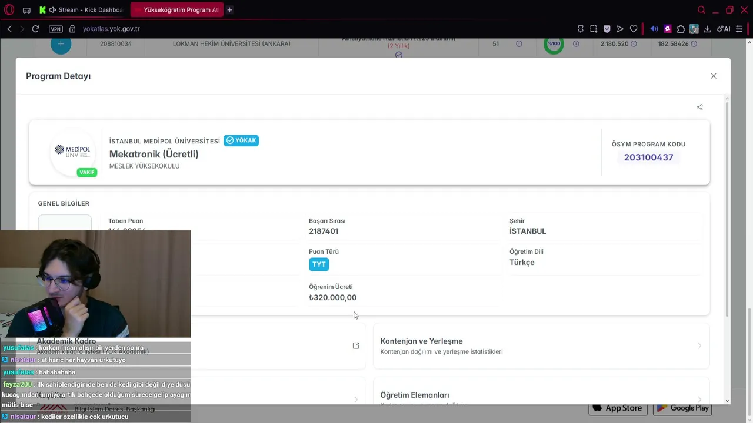This screenshot has width=753, height=423.
Task: Reload the current page
Action: point(35,29)
